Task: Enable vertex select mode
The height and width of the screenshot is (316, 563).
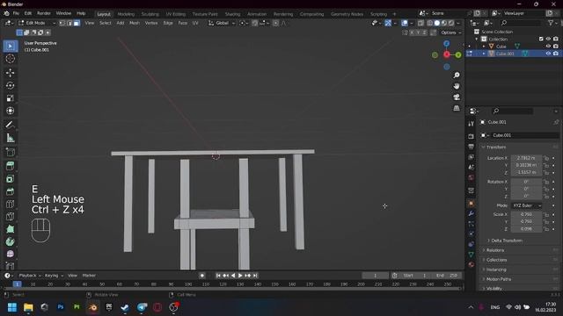Action: point(62,23)
